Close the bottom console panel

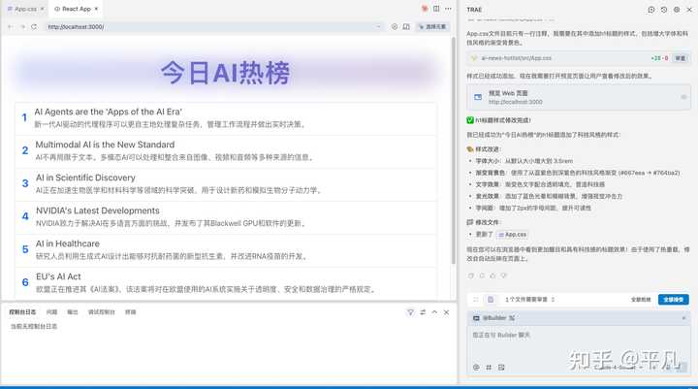pos(447,312)
